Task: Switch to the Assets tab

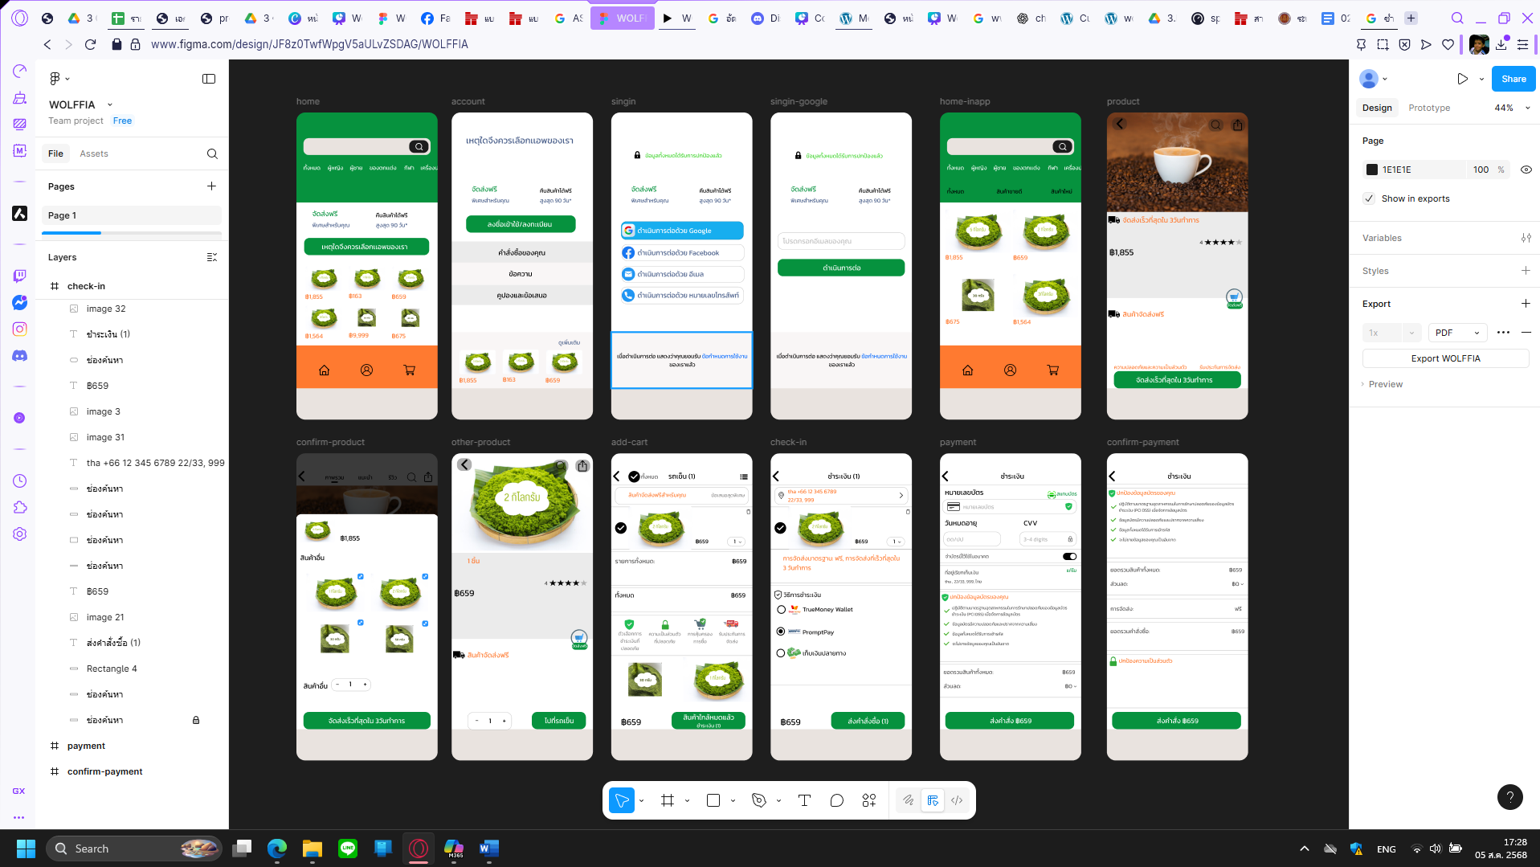Action: tap(94, 153)
